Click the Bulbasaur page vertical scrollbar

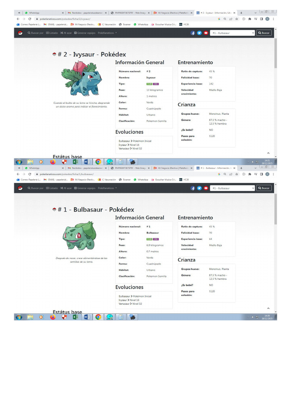(275, 209)
